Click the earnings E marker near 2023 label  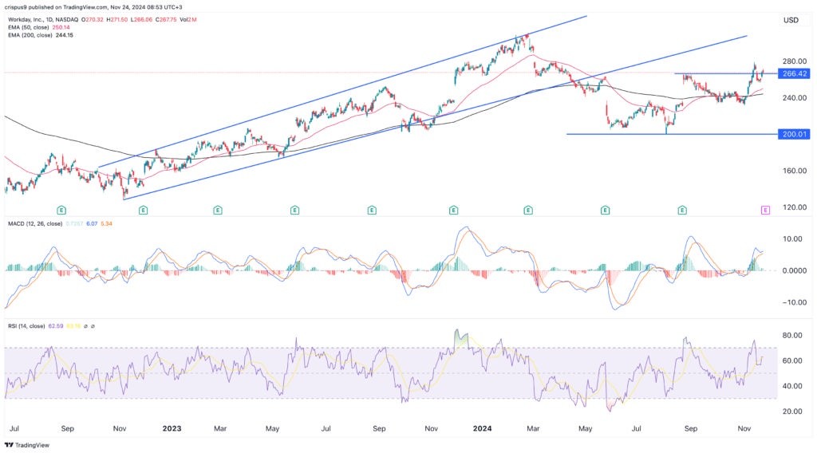[143, 210]
